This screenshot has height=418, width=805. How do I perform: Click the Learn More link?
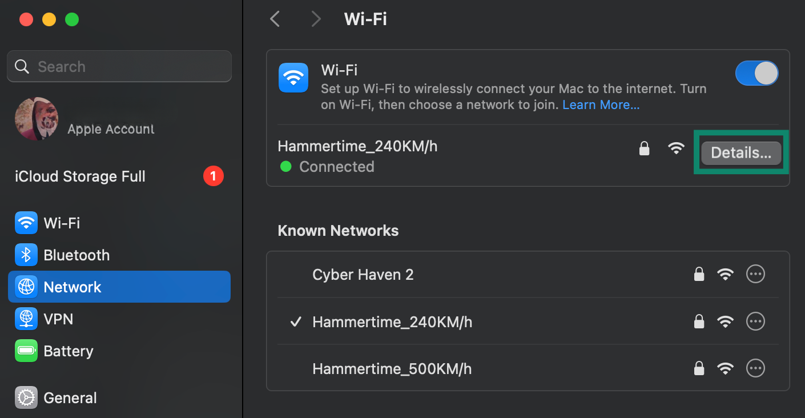click(x=600, y=104)
